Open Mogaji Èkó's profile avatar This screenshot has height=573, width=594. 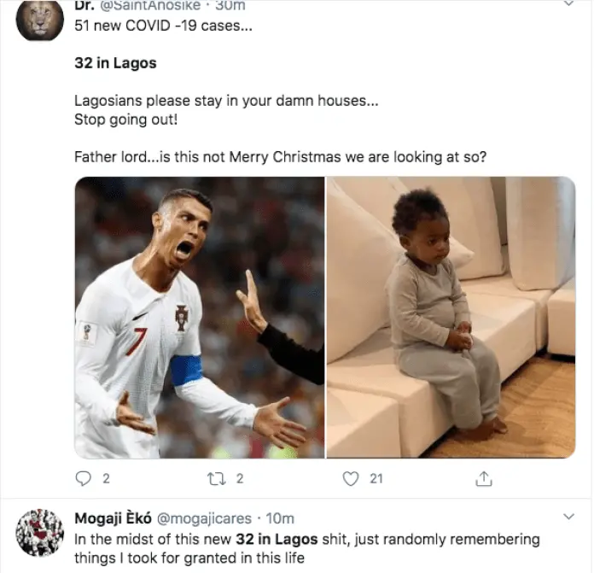pos(39,533)
